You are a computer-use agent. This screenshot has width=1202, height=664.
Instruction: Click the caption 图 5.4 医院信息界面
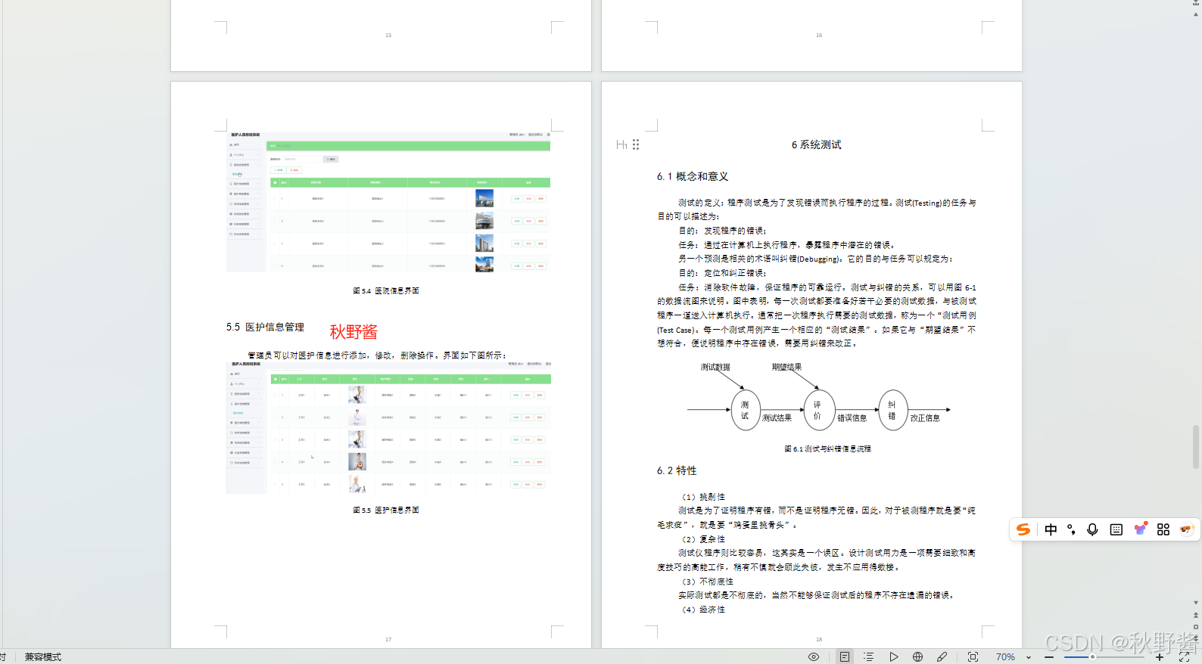coord(386,290)
